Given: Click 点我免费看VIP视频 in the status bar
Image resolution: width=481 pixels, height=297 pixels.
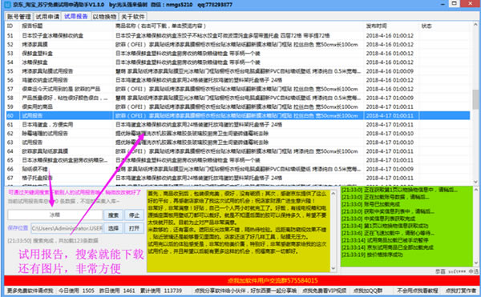Looking at the screenshot, I should pos(324,291).
